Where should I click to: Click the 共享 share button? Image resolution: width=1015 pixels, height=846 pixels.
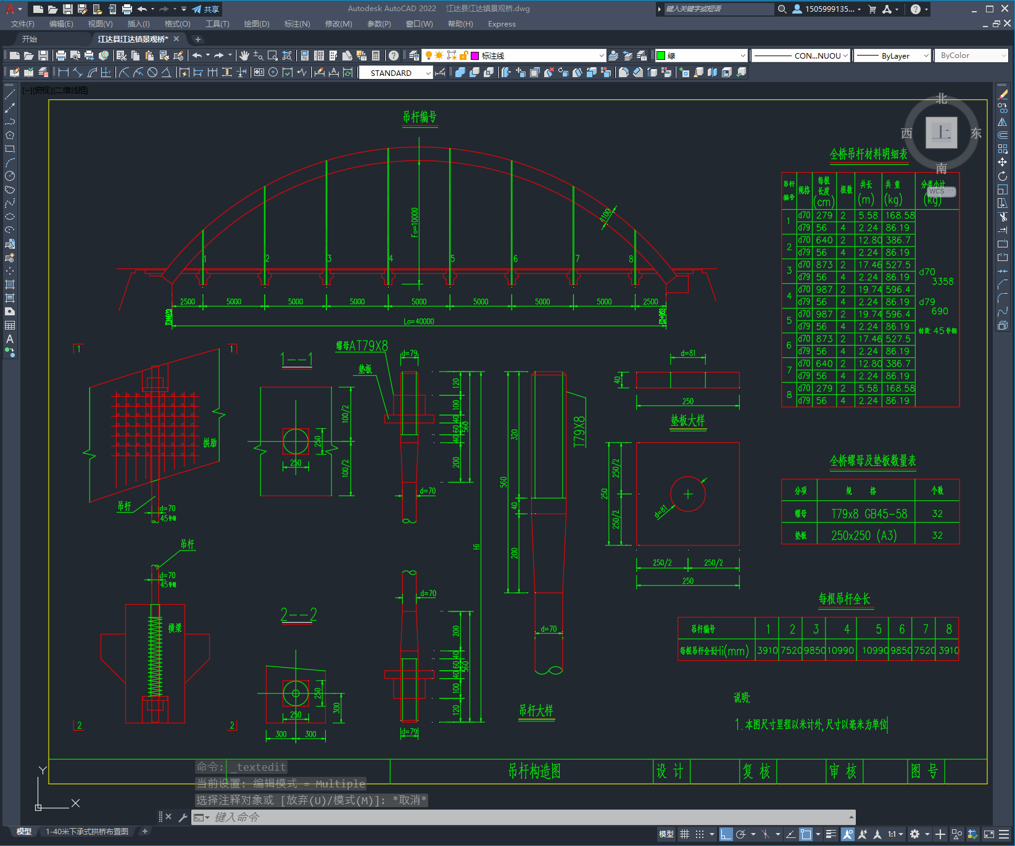(206, 9)
